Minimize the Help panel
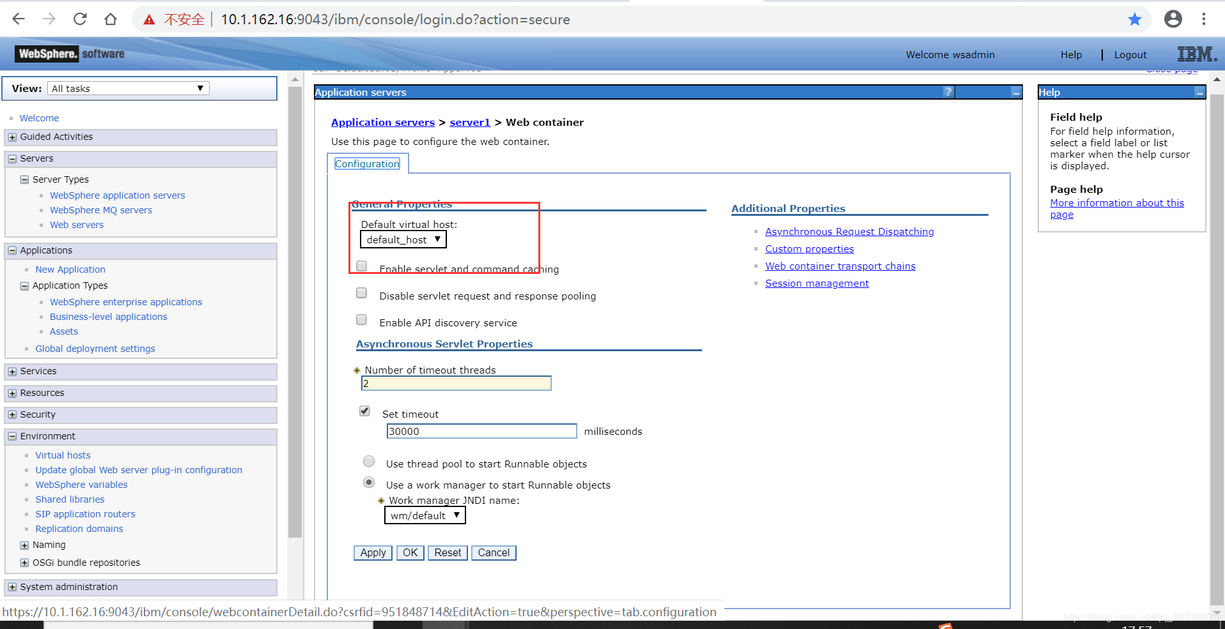Image resolution: width=1225 pixels, height=629 pixels. pos(1199,92)
